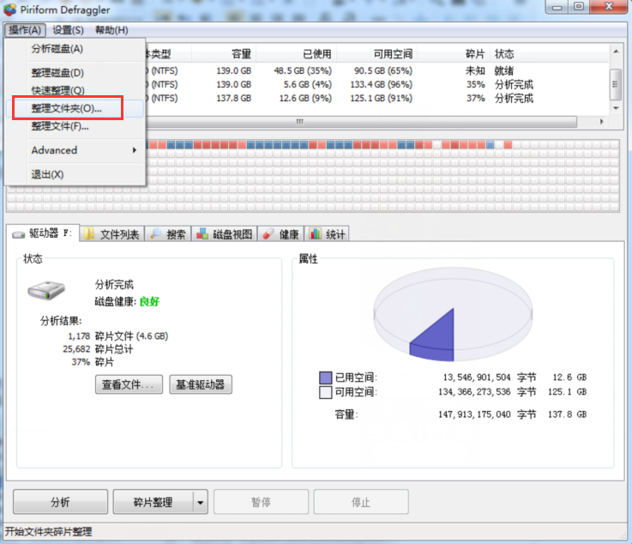Switch to the 驱动器 F: tab

coord(43,233)
